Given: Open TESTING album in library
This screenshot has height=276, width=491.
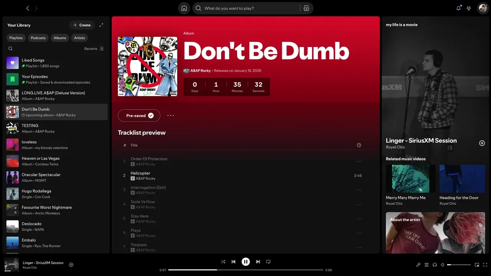Looking at the screenshot, I should coord(56,128).
